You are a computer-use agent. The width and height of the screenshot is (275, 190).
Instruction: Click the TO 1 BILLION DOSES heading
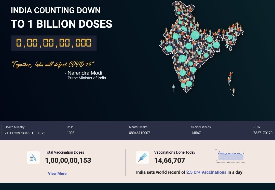(62, 24)
